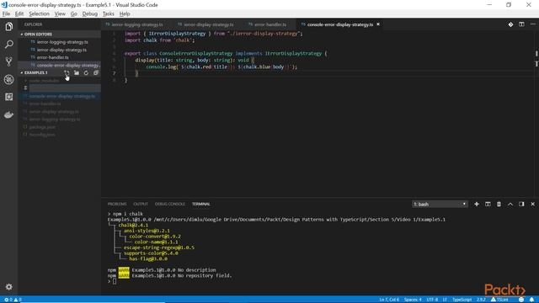Click the Ln 7, Col 6 cursor position

[x=389, y=300]
